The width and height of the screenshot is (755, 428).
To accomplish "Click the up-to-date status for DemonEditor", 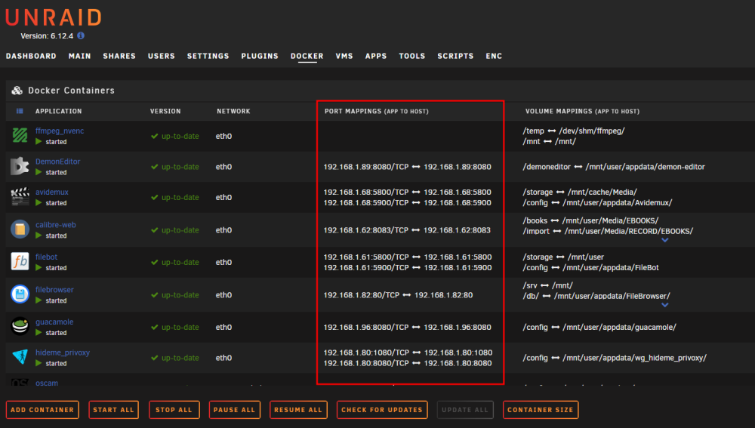I will [175, 167].
